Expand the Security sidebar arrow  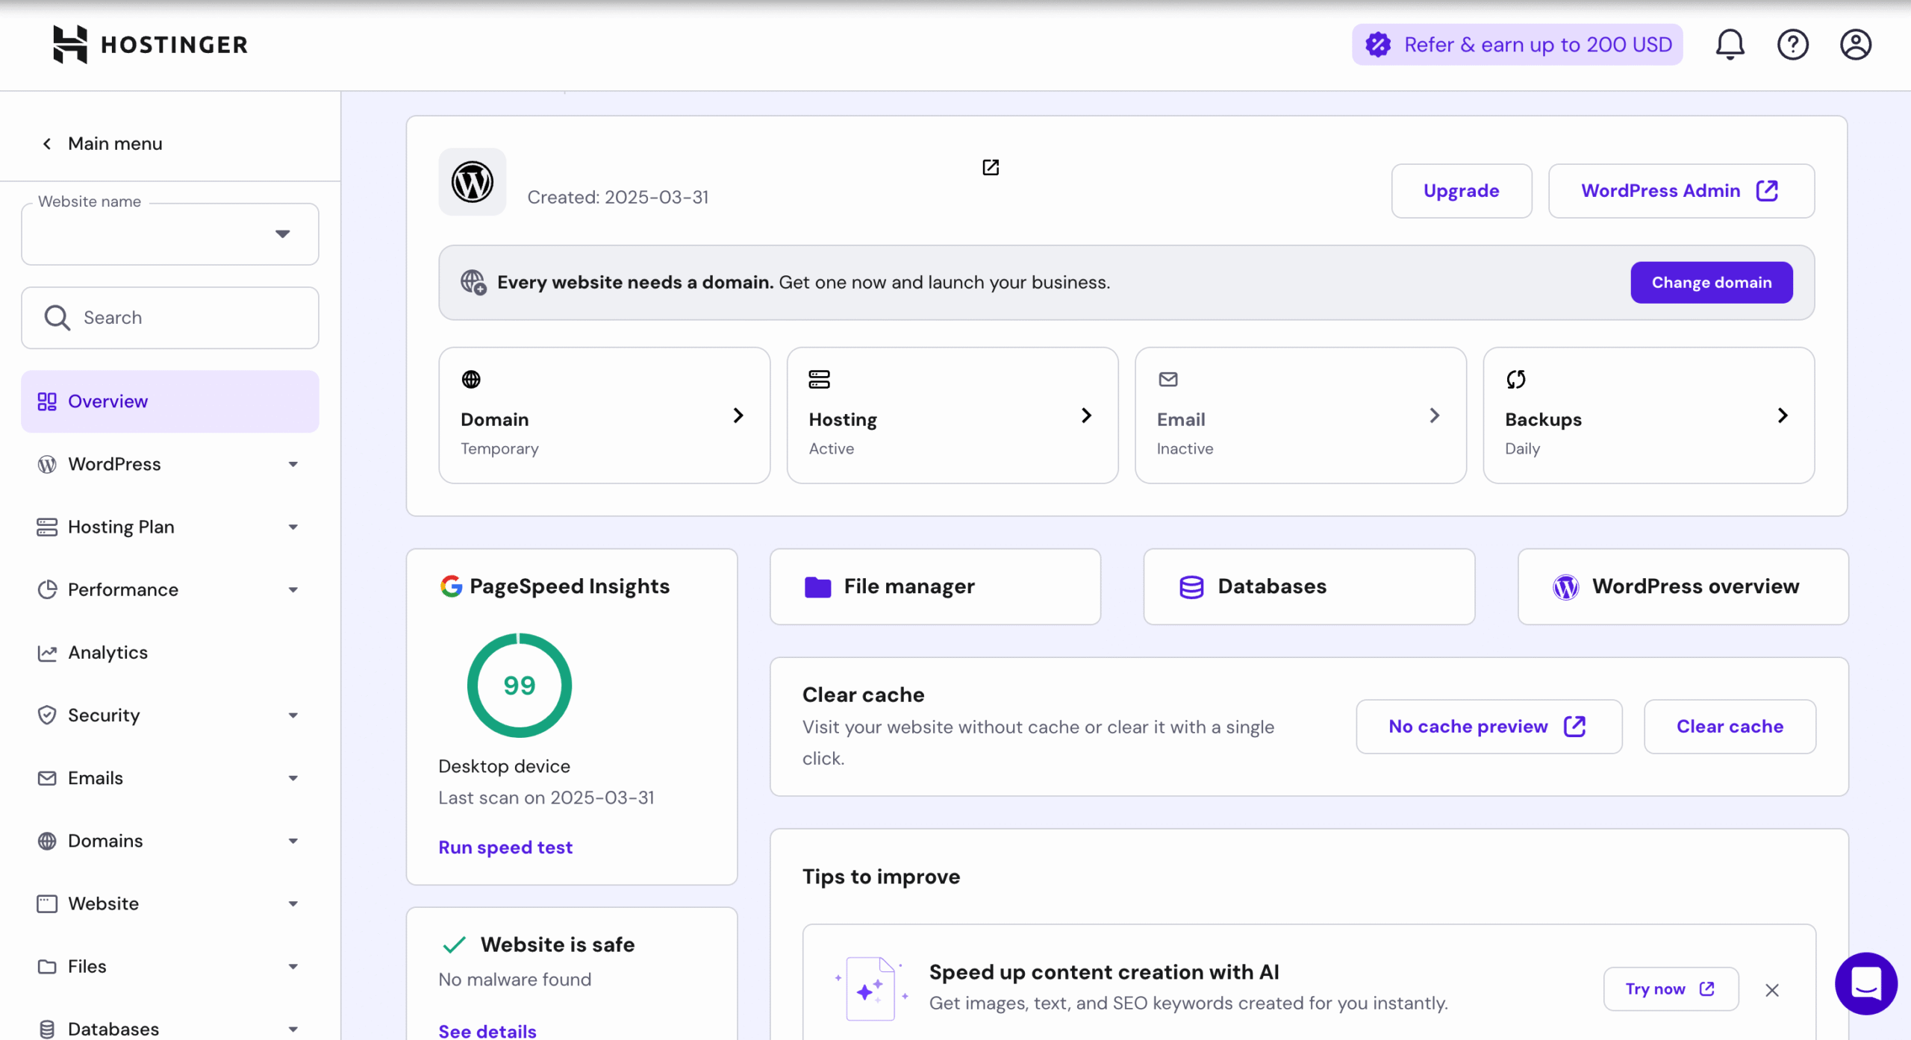(293, 715)
